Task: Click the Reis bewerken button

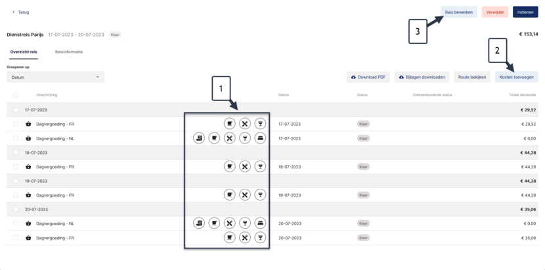Action: pos(459,12)
